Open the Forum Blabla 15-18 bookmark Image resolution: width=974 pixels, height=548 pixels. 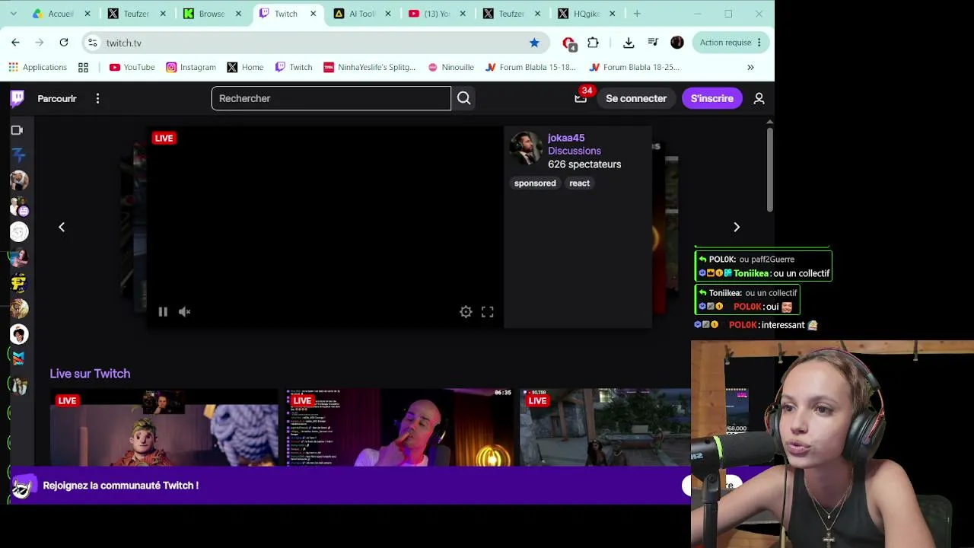click(530, 67)
